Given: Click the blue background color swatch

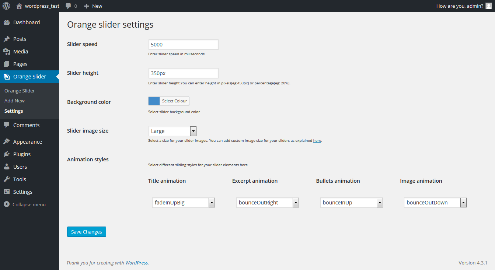Looking at the screenshot, I should click(x=154, y=101).
